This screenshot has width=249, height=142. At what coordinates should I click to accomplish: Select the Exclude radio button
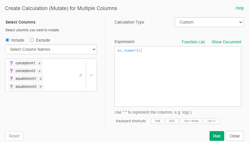click(x=32, y=40)
